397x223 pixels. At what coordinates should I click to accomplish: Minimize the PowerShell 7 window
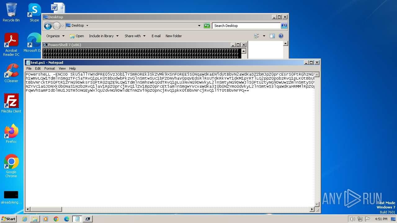[233, 45]
